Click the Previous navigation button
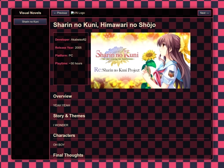 tap(60, 13)
